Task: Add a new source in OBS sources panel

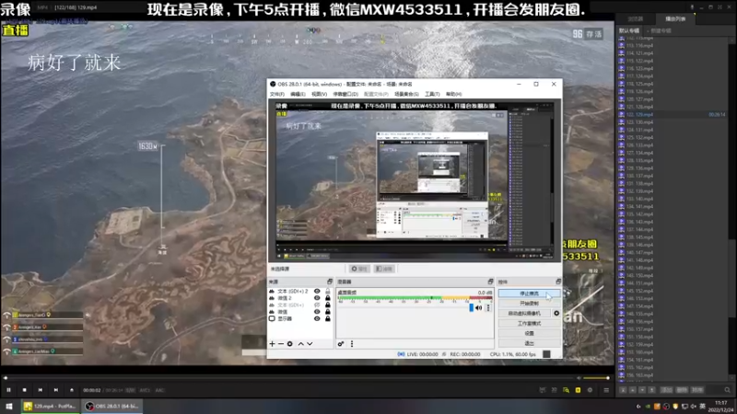Action: [272, 344]
